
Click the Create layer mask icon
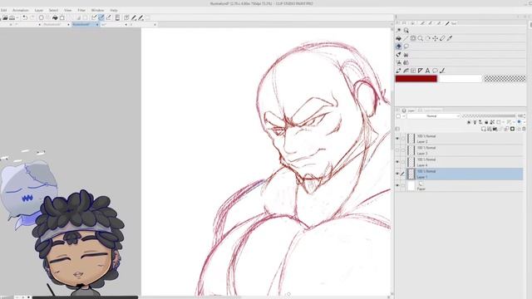click(512, 129)
